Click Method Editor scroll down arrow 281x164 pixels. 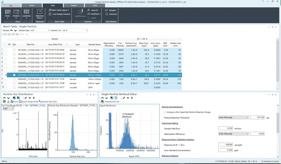278,157
